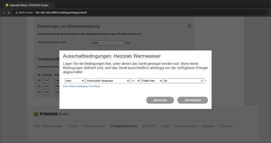Open the Charts tab
This screenshot has height=143, width=271.
click(x=72, y=126)
